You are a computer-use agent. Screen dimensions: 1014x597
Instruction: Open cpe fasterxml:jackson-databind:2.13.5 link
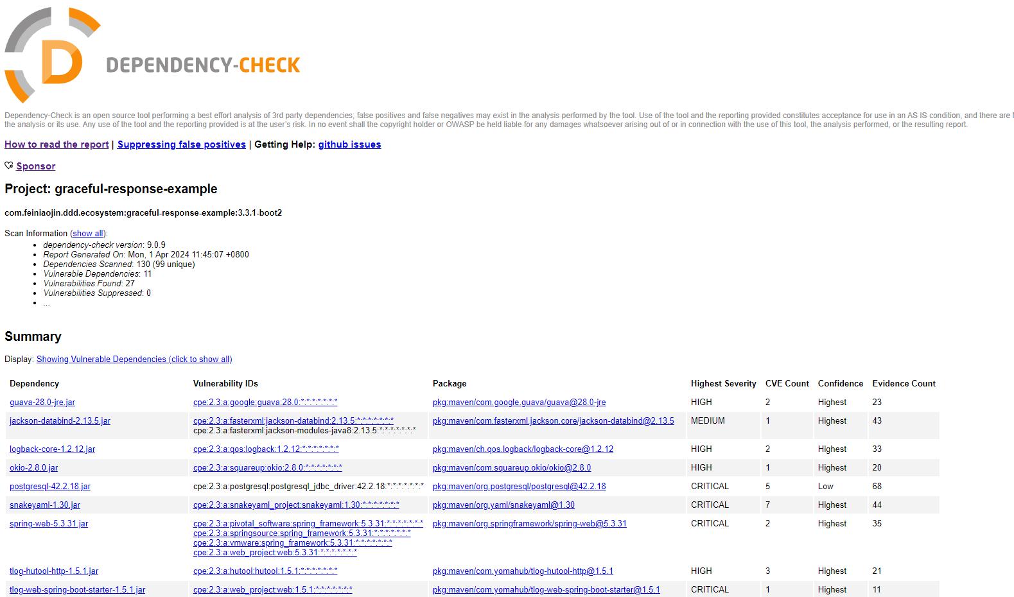pos(293,421)
